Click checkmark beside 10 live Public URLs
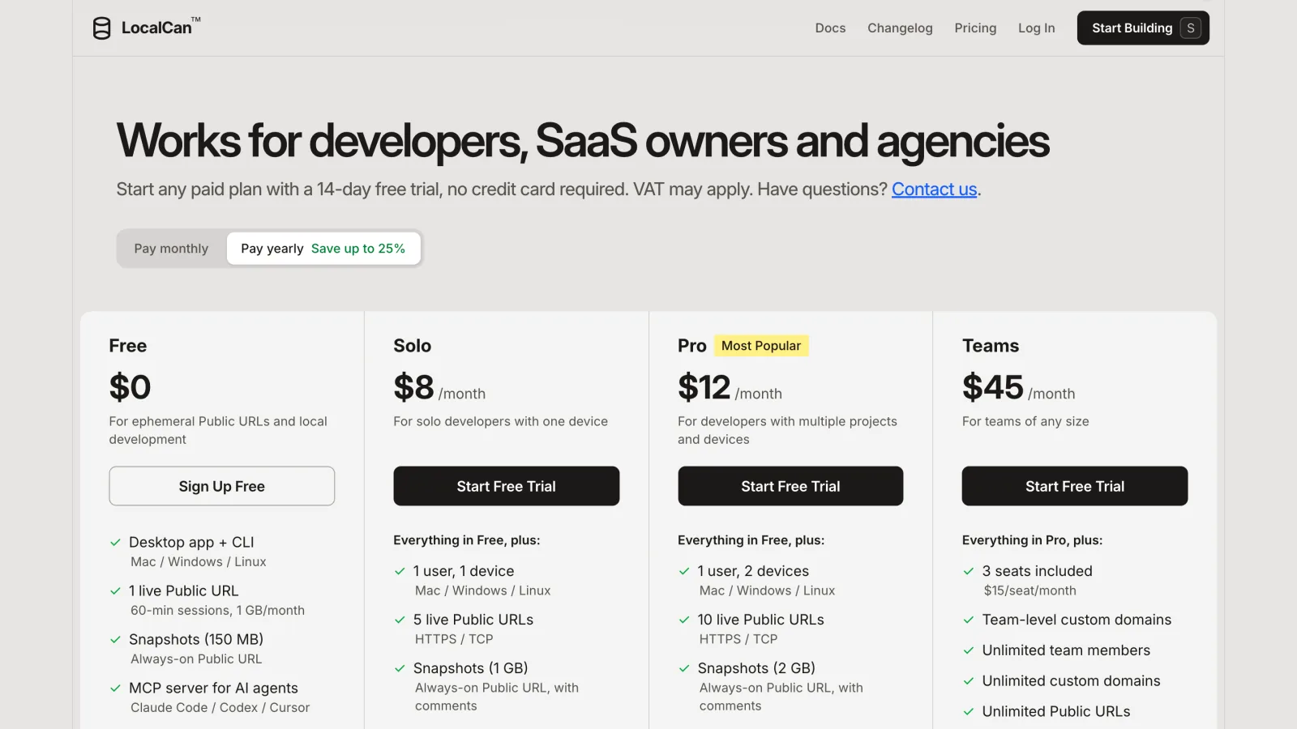The width and height of the screenshot is (1297, 729). [x=684, y=620]
